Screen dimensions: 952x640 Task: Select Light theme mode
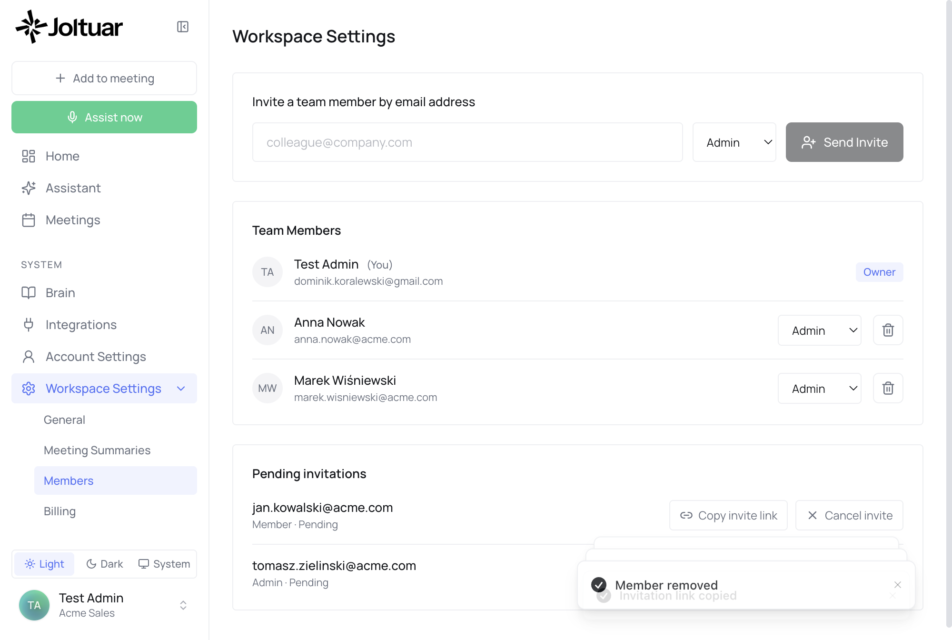tap(44, 564)
